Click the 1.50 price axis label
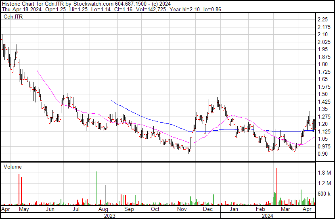This screenshot has height=219, width=335. 322,94
